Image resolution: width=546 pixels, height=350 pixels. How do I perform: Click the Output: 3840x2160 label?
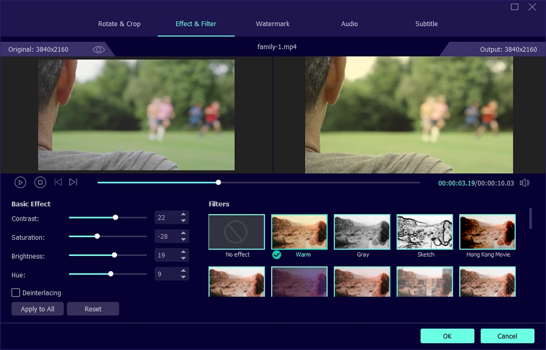(508, 50)
